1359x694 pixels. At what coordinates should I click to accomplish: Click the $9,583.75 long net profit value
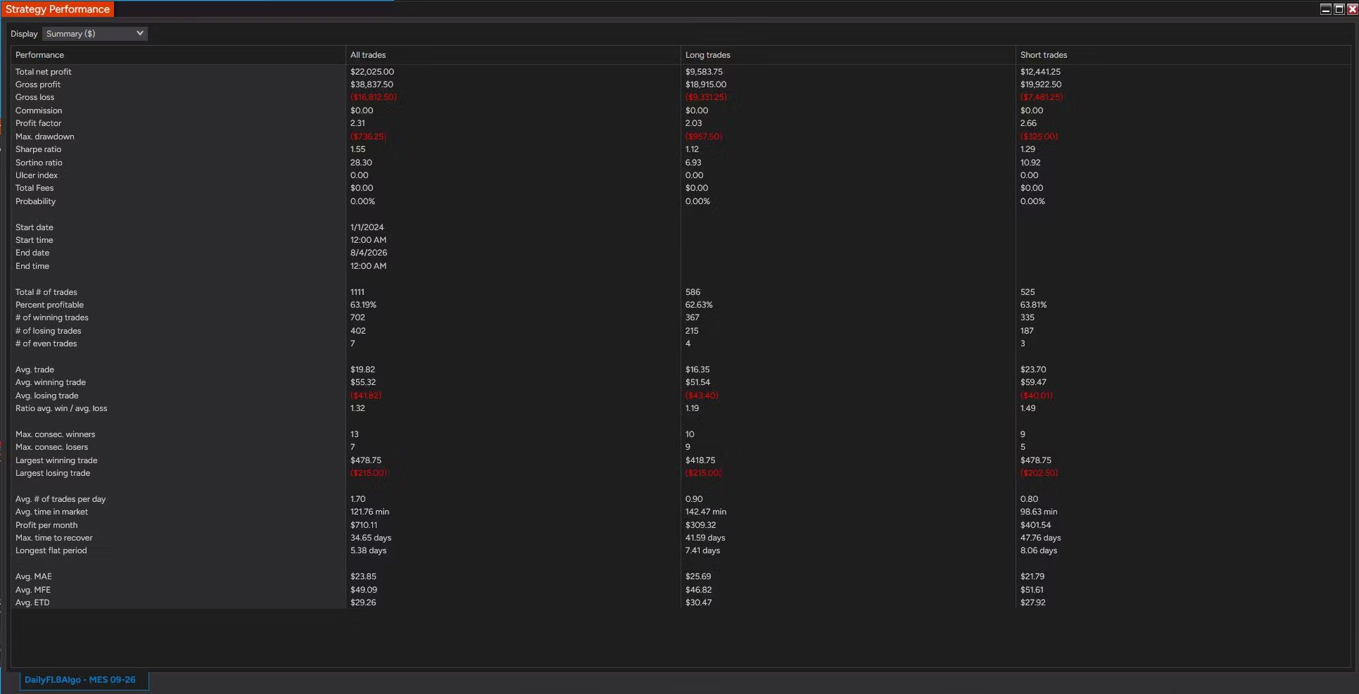pyautogui.click(x=704, y=72)
